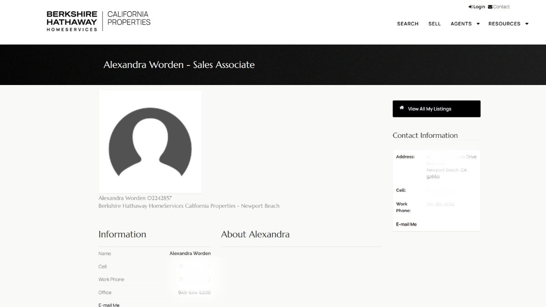Image resolution: width=546 pixels, height=307 pixels.
Task: Click the Berkshire Hathaway HomeServices logo
Action: point(72,21)
